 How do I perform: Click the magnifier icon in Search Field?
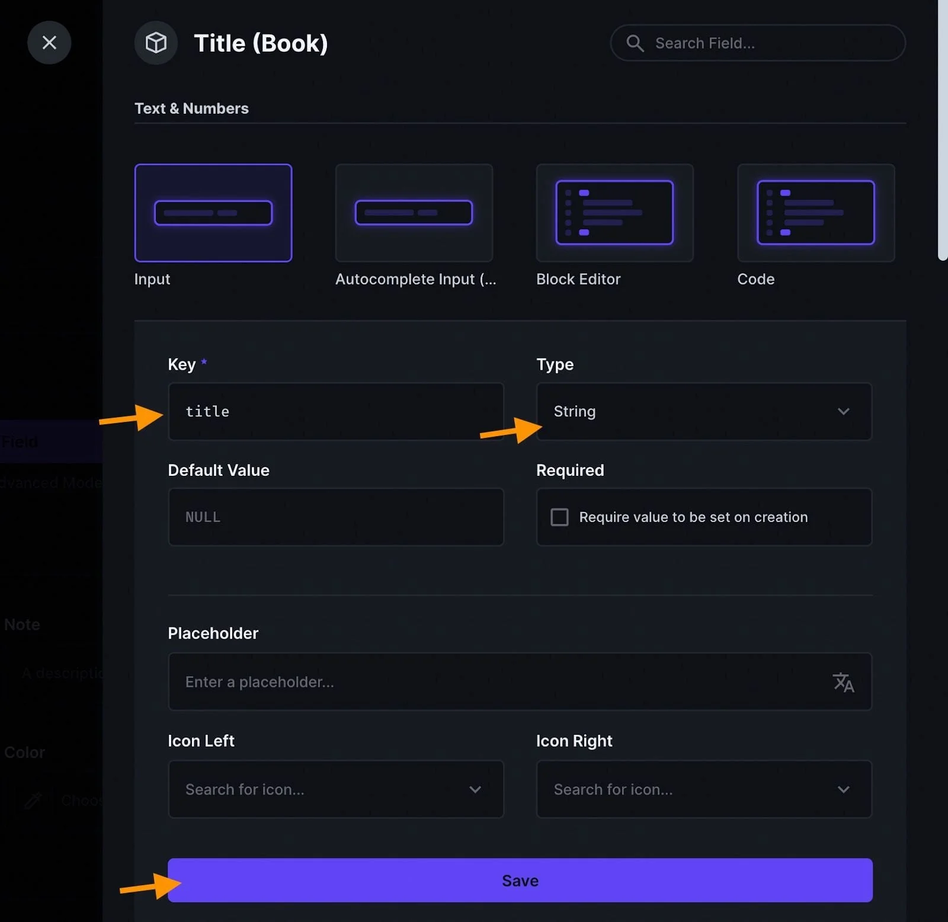click(x=635, y=43)
